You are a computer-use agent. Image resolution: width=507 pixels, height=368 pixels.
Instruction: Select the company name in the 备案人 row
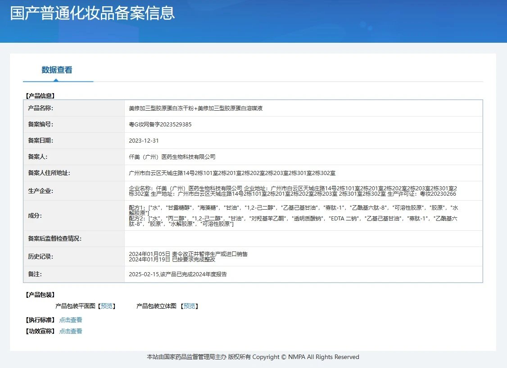click(x=172, y=157)
